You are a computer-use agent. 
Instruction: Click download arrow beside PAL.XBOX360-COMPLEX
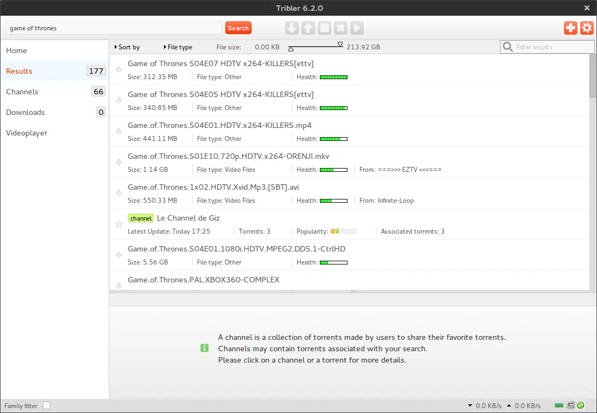(119, 286)
